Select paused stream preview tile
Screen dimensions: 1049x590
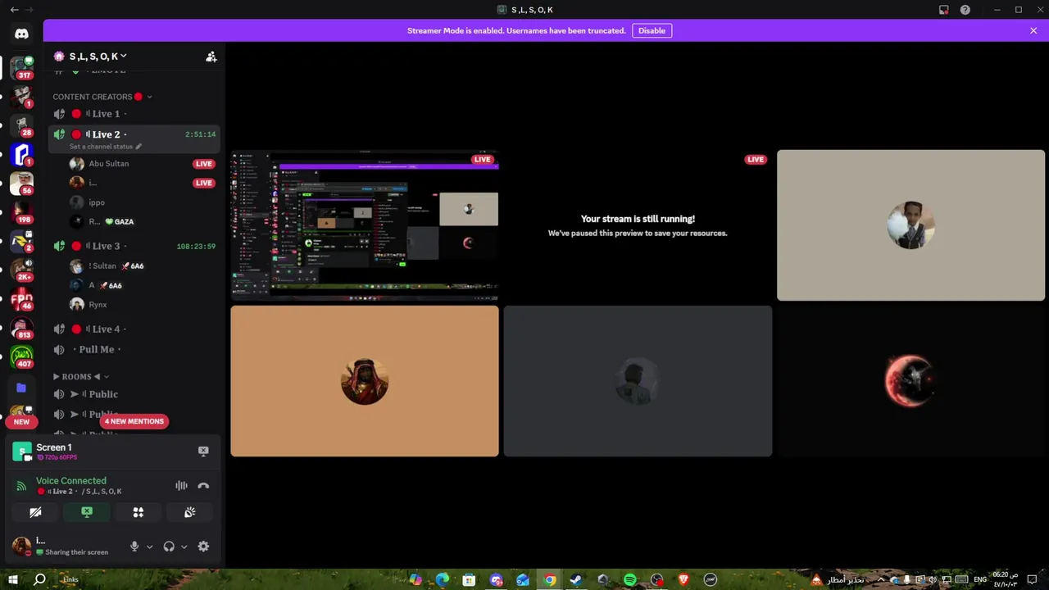point(638,225)
